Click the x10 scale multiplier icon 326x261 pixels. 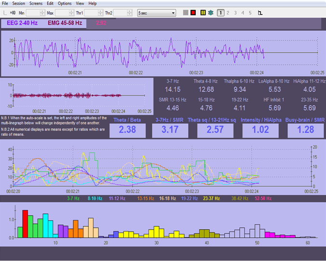(13, 12)
